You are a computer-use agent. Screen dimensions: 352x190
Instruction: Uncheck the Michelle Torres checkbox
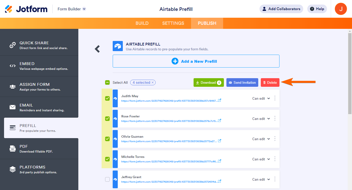pyautogui.click(x=107, y=159)
